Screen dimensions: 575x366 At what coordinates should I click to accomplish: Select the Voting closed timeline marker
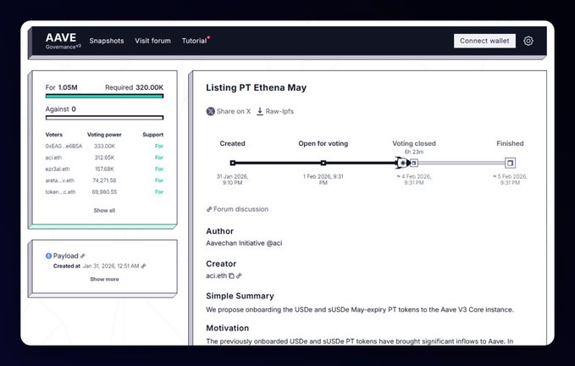click(414, 163)
